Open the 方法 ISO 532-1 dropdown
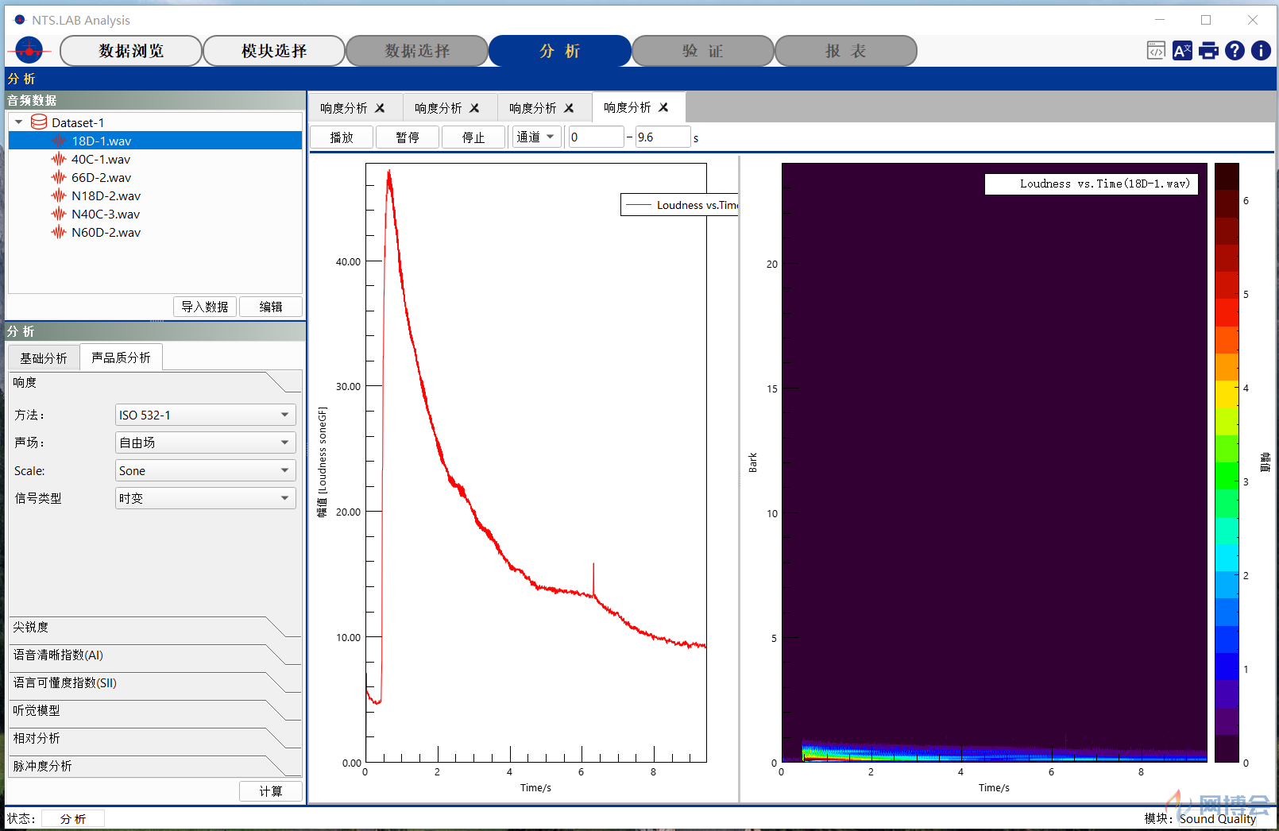The image size is (1279, 831). pyautogui.click(x=206, y=415)
